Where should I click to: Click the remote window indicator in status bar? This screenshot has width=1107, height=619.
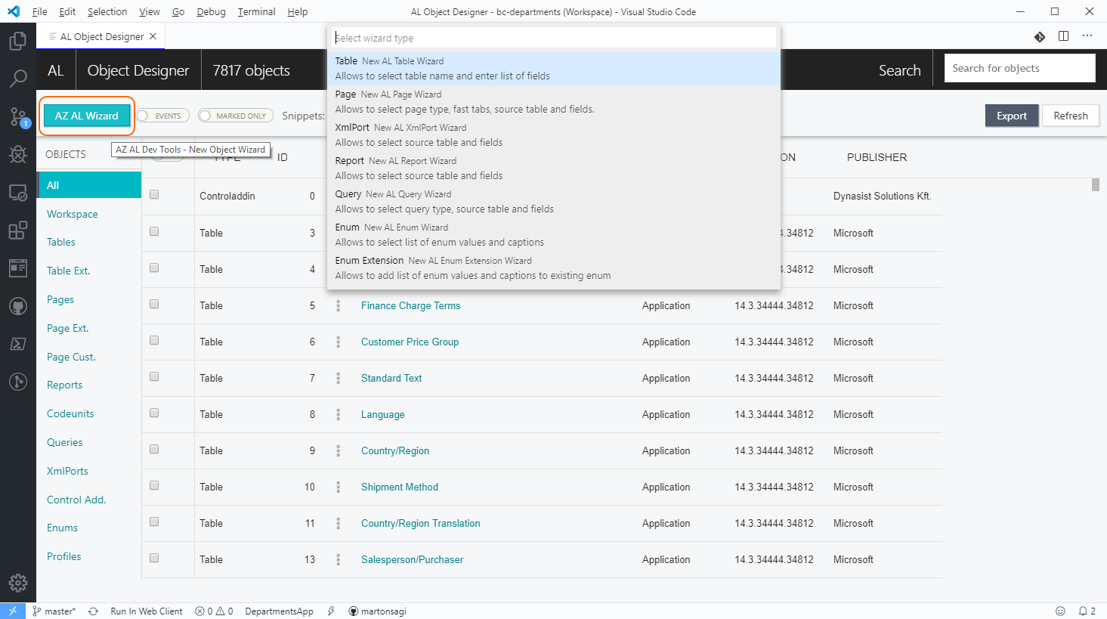pos(13,611)
